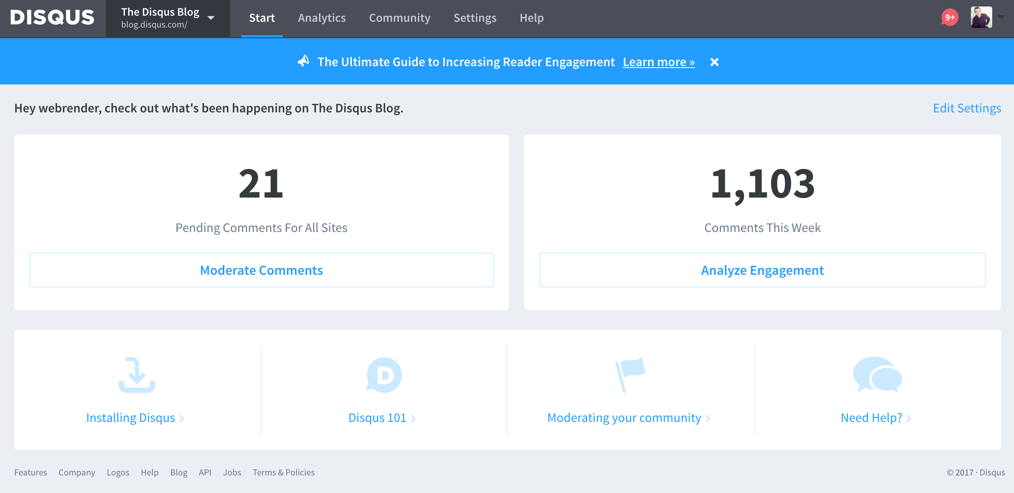Open the Disqus 101 link
Image resolution: width=1014 pixels, height=493 pixels.
coord(377,417)
